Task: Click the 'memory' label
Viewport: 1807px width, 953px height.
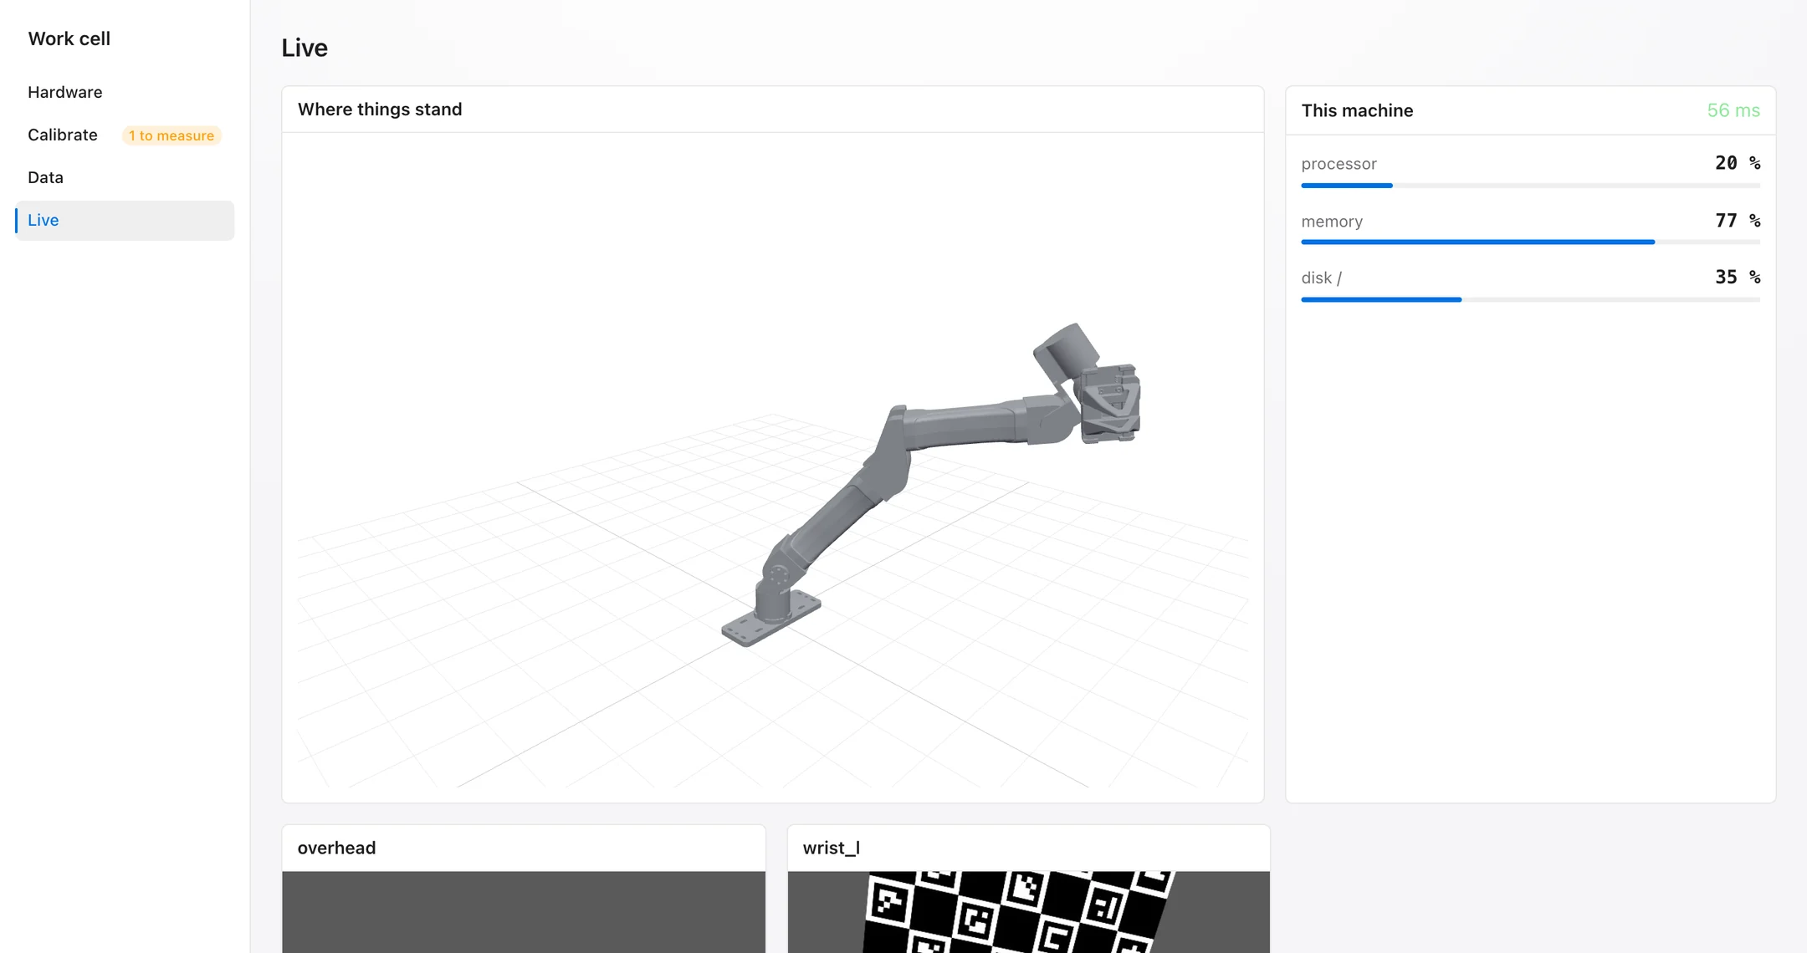Action: 1332,222
